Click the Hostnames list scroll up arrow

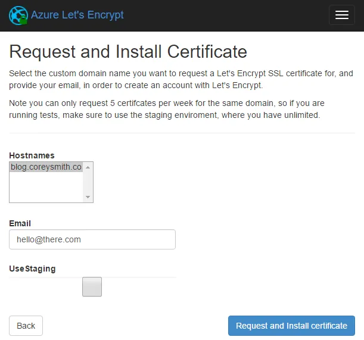coord(88,167)
